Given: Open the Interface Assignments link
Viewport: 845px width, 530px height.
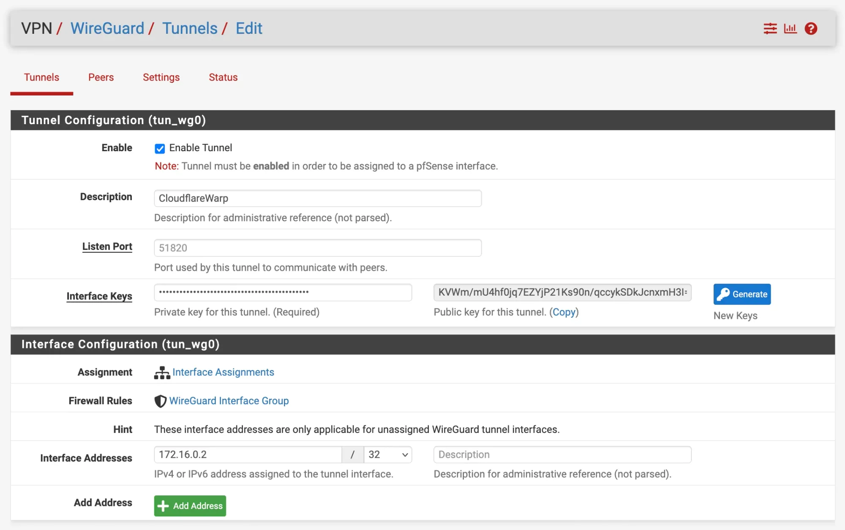Looking at the screenshot, I should pos(223,372).
